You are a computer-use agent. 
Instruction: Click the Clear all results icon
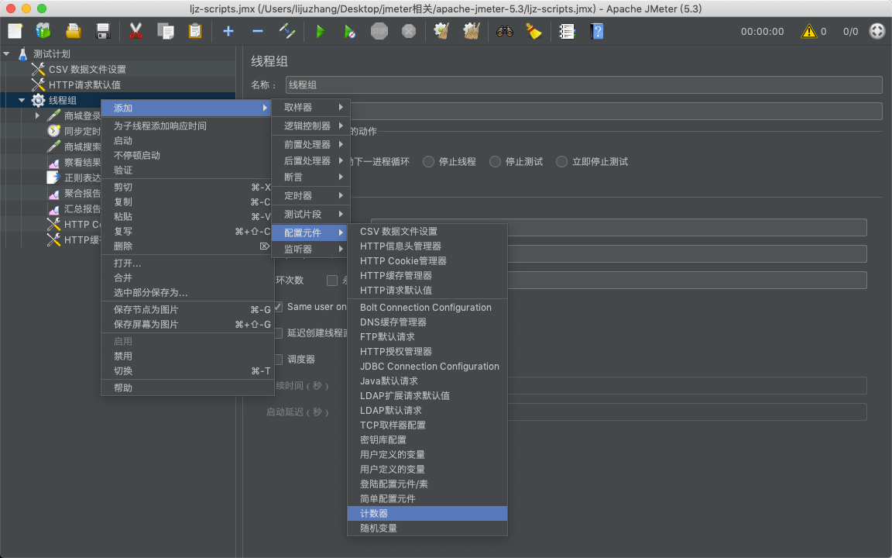(472, 31)
